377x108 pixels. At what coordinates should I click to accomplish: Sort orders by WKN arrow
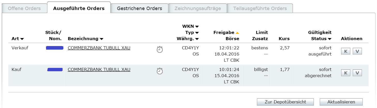[x=197, y=26]
